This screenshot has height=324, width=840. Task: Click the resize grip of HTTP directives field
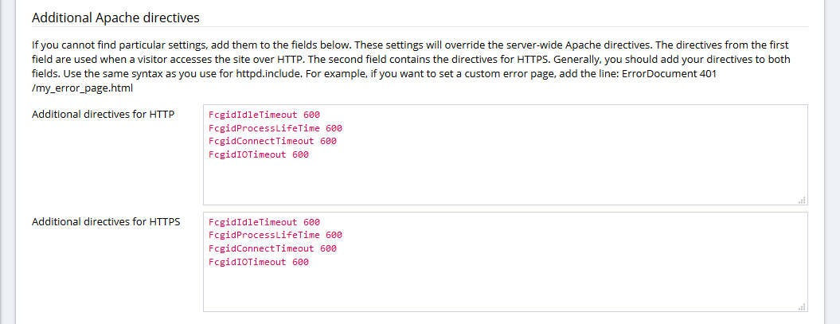pyautogui.click(x=802, y=201)
